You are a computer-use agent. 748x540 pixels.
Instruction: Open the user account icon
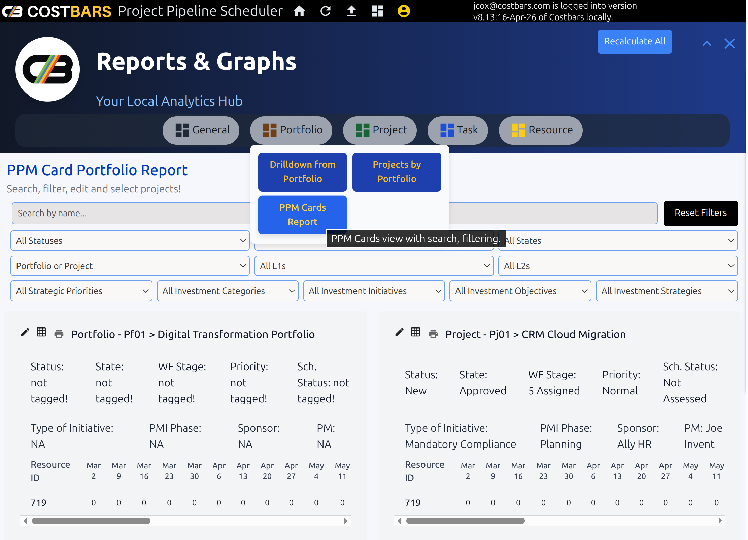tap(404, 11)
